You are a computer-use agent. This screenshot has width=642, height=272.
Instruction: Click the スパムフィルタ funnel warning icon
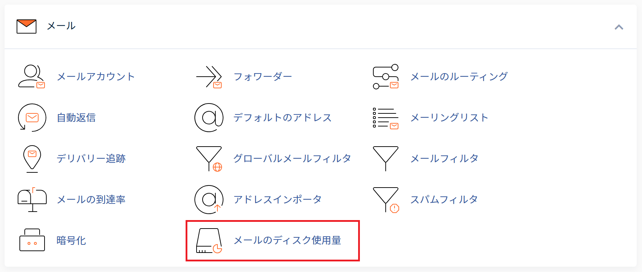click(386, 200)
